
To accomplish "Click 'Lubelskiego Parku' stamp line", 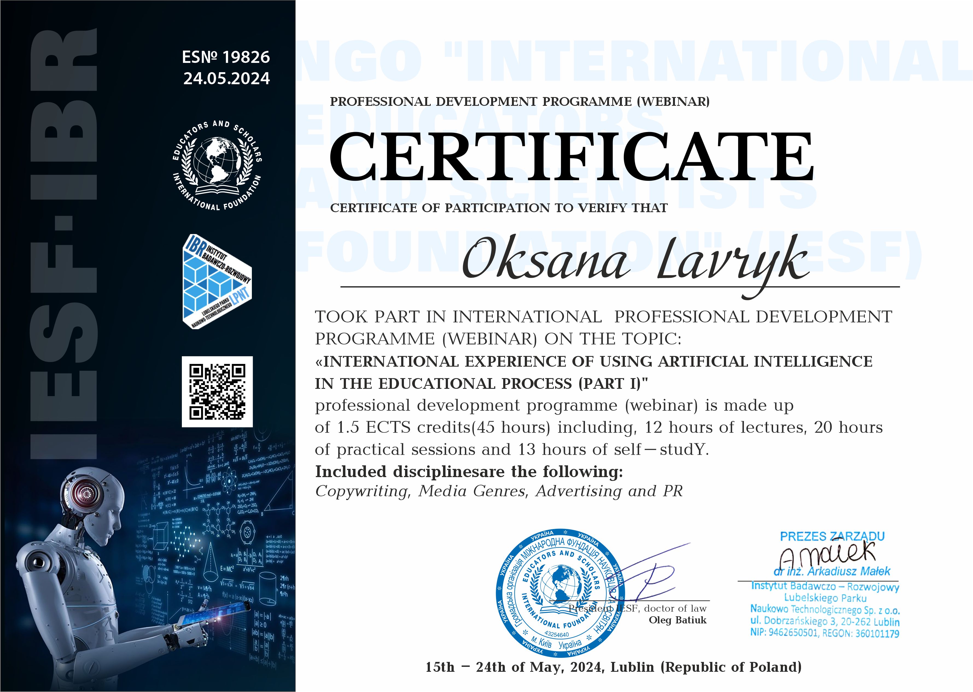I will coord(825,598).
